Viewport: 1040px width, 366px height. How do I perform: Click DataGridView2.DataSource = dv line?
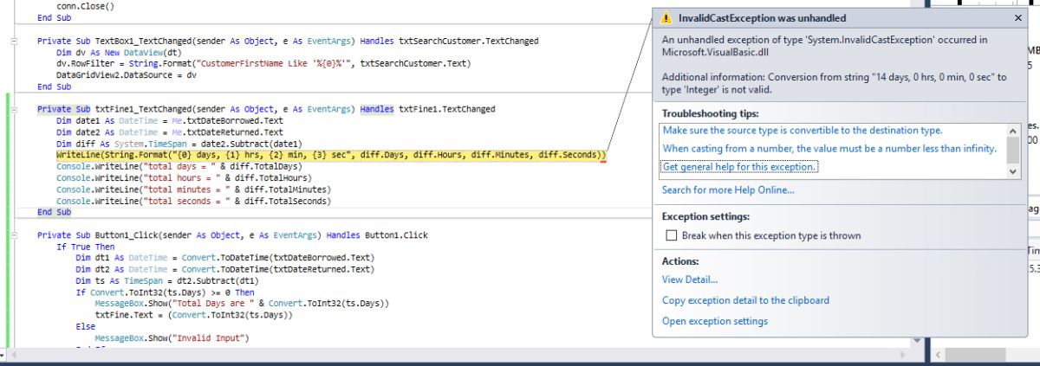point(126,75)
